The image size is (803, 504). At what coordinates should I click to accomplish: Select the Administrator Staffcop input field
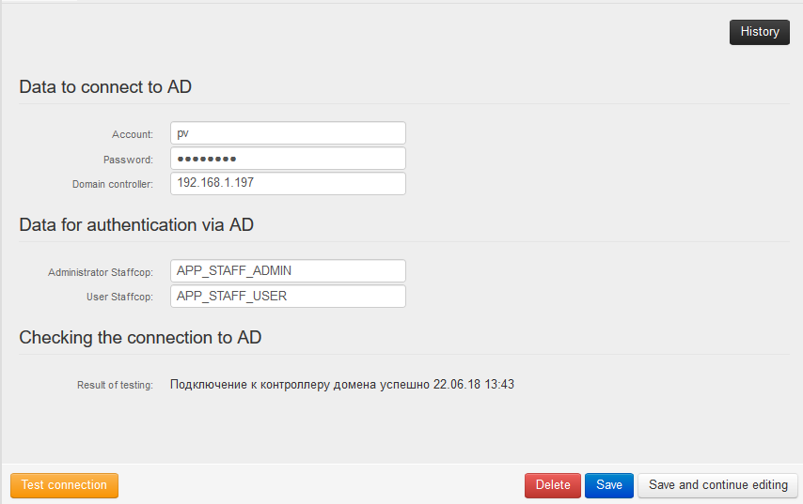click(288, 270)
